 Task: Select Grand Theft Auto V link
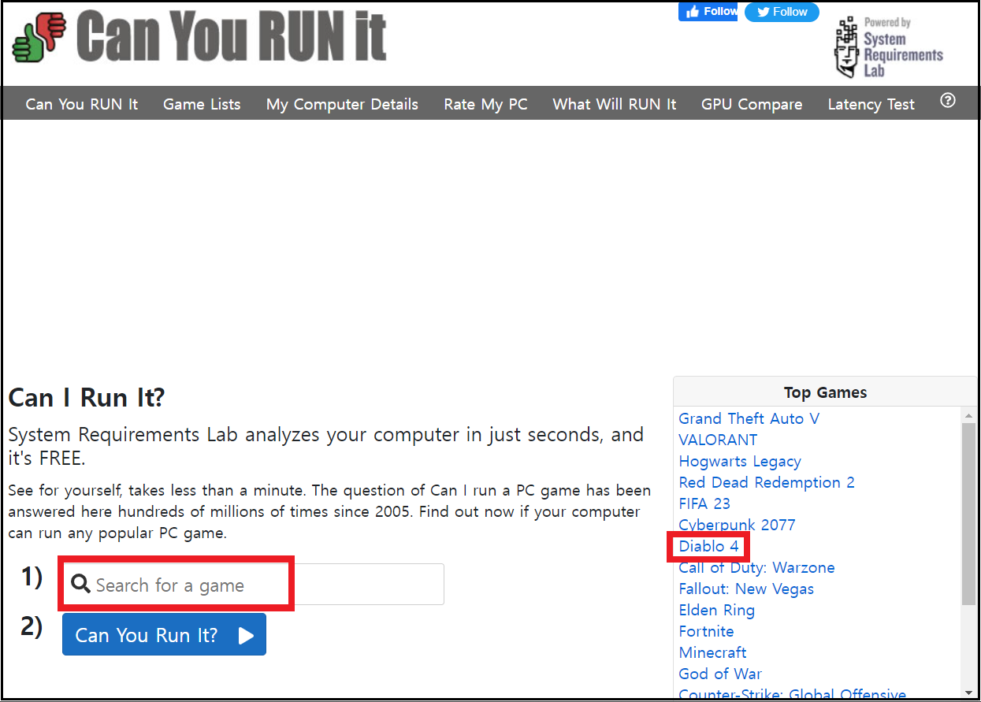click(749, 418)
